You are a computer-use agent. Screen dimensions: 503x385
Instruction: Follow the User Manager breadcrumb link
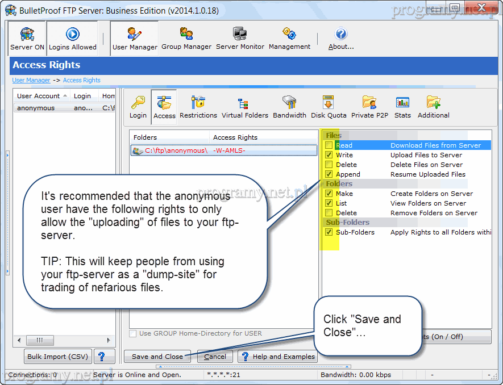tap(31, 81)
